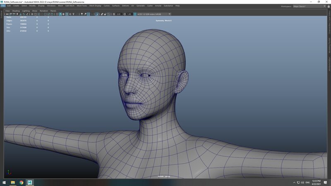Open the ACES 1.0 SDR-video color transform dropdown

153,14
